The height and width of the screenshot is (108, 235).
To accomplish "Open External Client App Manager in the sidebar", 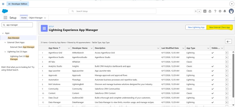I will [x=22, y=47].
